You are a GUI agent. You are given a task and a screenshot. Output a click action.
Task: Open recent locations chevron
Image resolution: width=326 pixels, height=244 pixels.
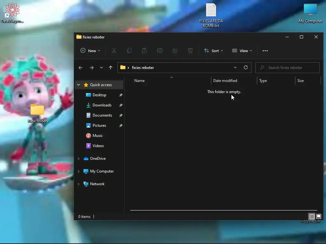pos(101,68)
